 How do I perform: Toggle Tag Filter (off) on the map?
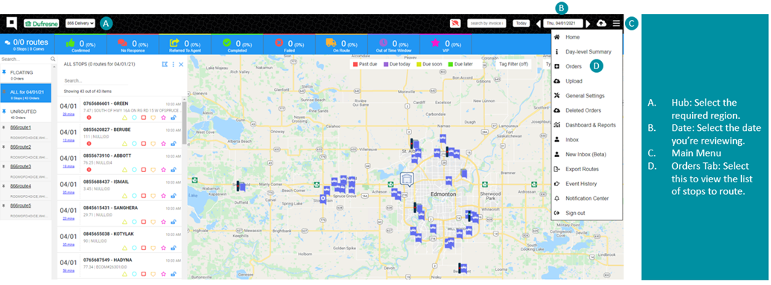514,65
